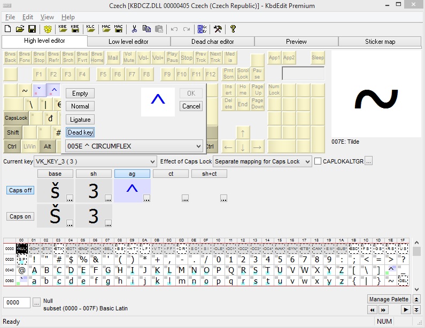Open ellipsis for Caps off ag mapping
The image size is (425, 328).
(146, 199)
